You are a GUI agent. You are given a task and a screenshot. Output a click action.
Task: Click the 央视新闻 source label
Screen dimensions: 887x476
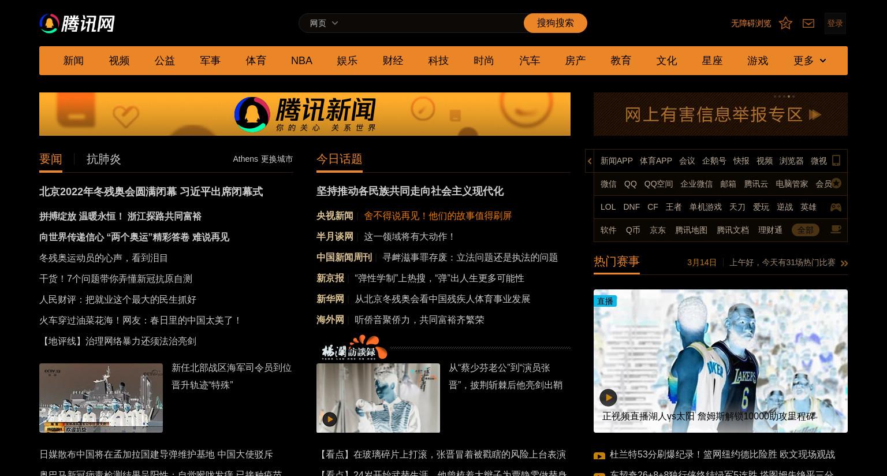coord(335,215)
